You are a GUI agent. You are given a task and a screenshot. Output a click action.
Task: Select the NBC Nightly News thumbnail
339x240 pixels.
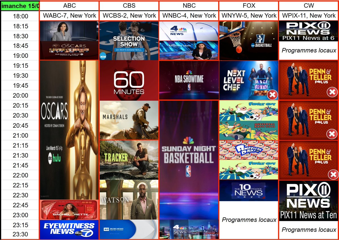click(x=189, y=50)
